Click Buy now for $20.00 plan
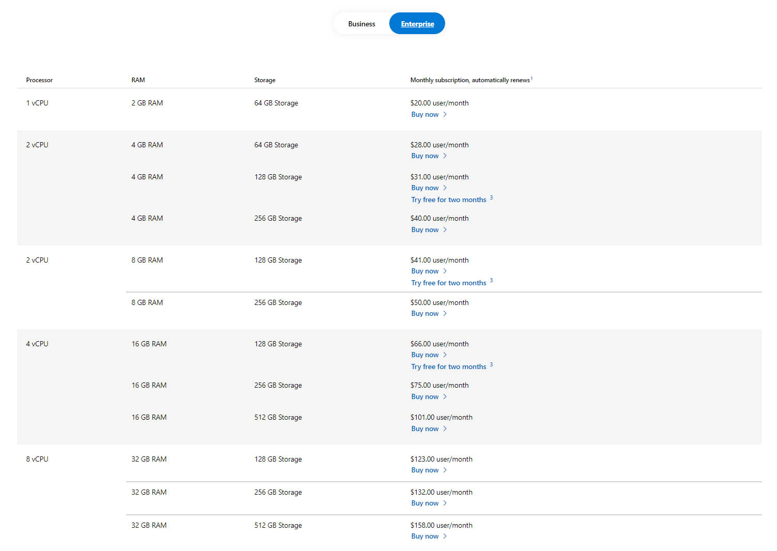The width and height of the screenshot is (777, 551). [x=425, y=114]
